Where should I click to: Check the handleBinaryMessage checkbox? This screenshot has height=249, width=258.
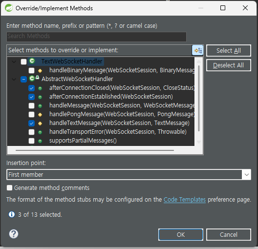tap(31, 70)
